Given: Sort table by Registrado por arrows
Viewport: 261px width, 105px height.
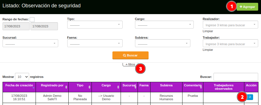Looking at the screenshot, I should [x=66, y=87].
